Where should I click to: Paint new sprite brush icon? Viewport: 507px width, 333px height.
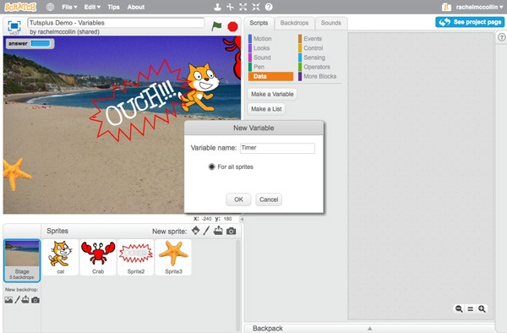click(x=206, y=231)
